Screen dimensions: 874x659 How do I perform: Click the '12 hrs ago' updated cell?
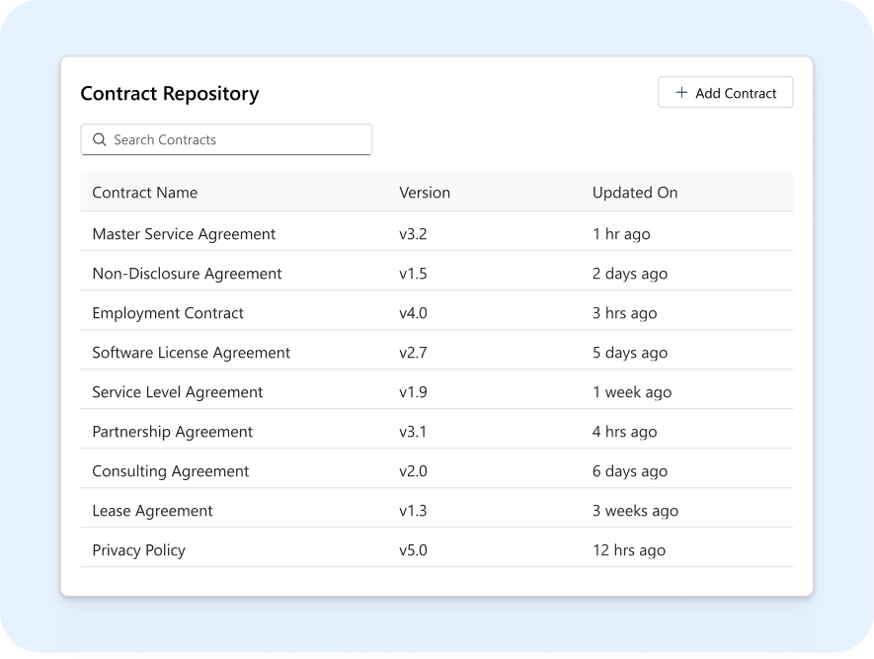[x=629, y=551]
